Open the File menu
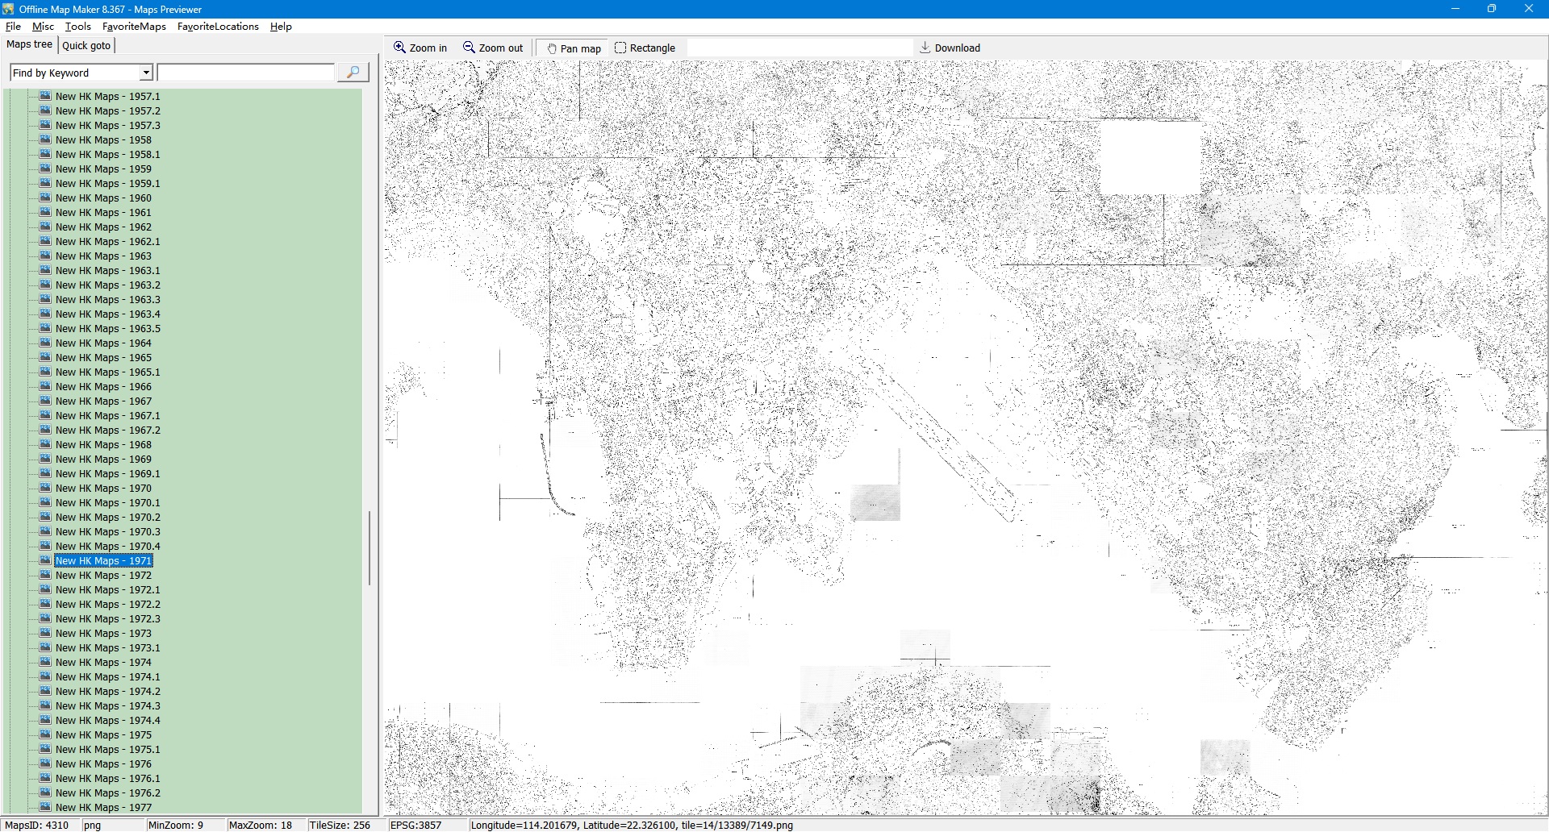This screenshot has width=1549, height=832. (13, 27)
